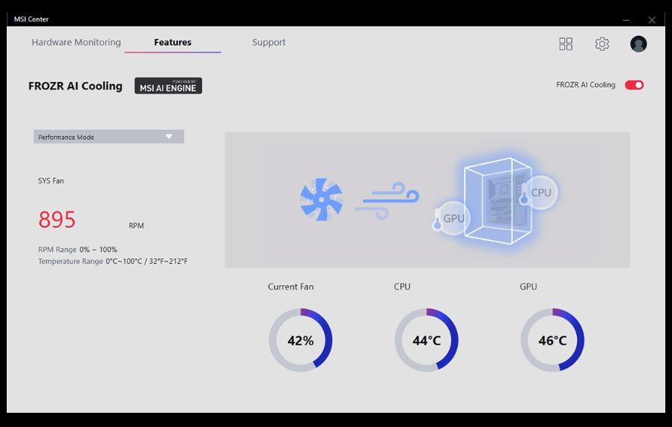This screenshot has width=672, height=427.
Task: Select the Features tab
Action: tap(173, 42)
